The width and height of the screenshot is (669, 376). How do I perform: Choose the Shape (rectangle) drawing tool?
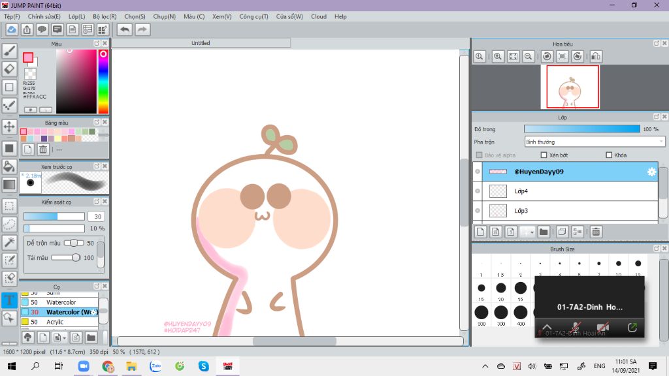pos(9,87)
